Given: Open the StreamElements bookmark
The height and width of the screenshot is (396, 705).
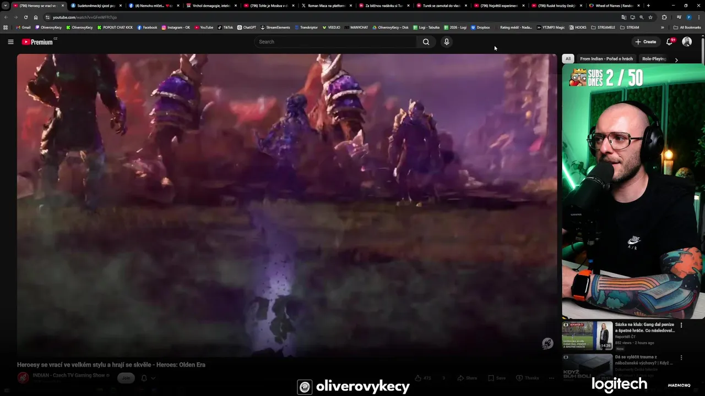Looking at the screenshot, I should [x=275, y=28].
